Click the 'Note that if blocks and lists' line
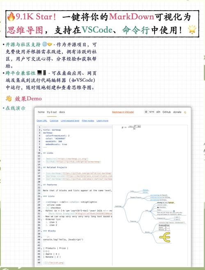Viewport: 205px width, 270px height. (77, 191)
